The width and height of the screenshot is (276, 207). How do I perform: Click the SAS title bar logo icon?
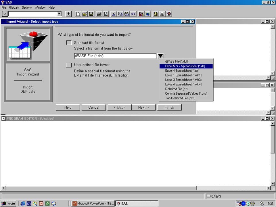(x=3, y=2)
